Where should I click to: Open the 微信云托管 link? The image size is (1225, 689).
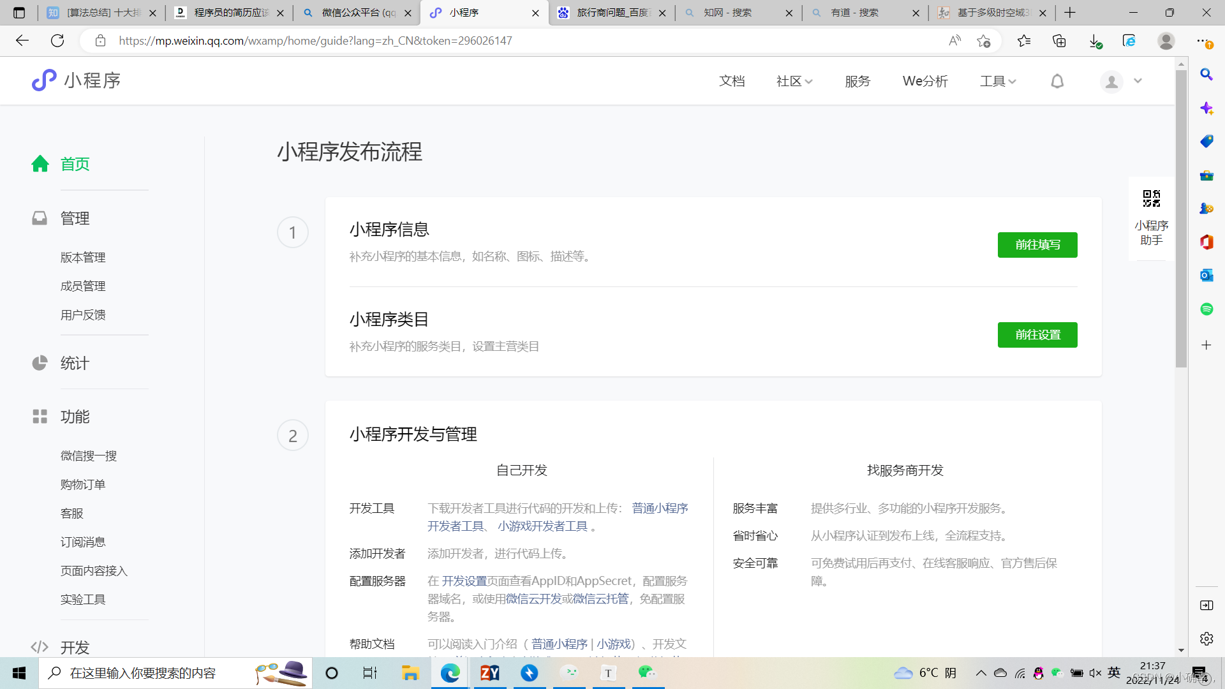pyautogui.click(x=600, y=599)
